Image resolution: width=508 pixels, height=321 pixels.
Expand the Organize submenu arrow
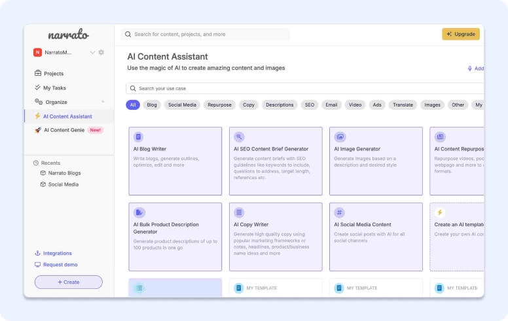(103, 101)
